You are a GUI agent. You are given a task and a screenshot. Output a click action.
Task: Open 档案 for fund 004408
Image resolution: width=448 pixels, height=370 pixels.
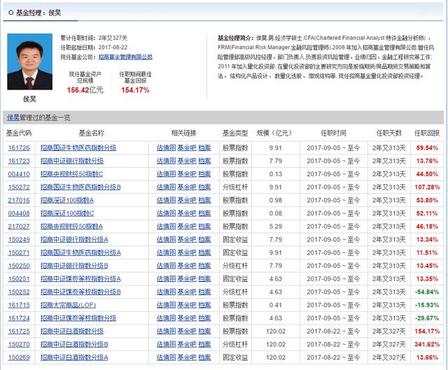click(204, 213)
